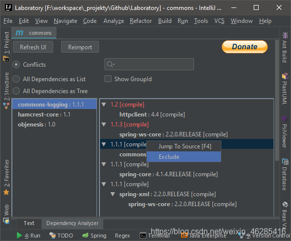Viewport: 291px width, 241px height.
Task: Open the Ant Build side panel
Action: [285, 47]
